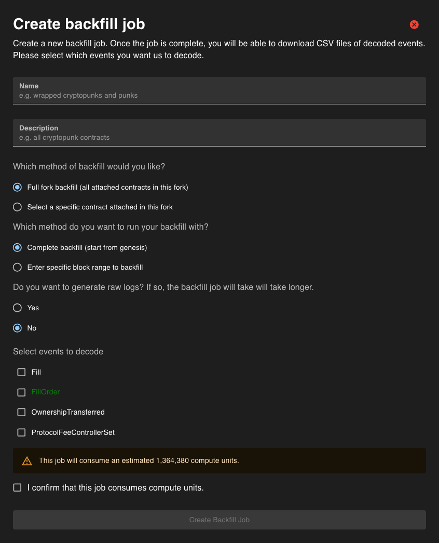Screen dimensions: 439x543
Task: Choose Complete backfill from genesis option
Action: click(x=18, y=247)
